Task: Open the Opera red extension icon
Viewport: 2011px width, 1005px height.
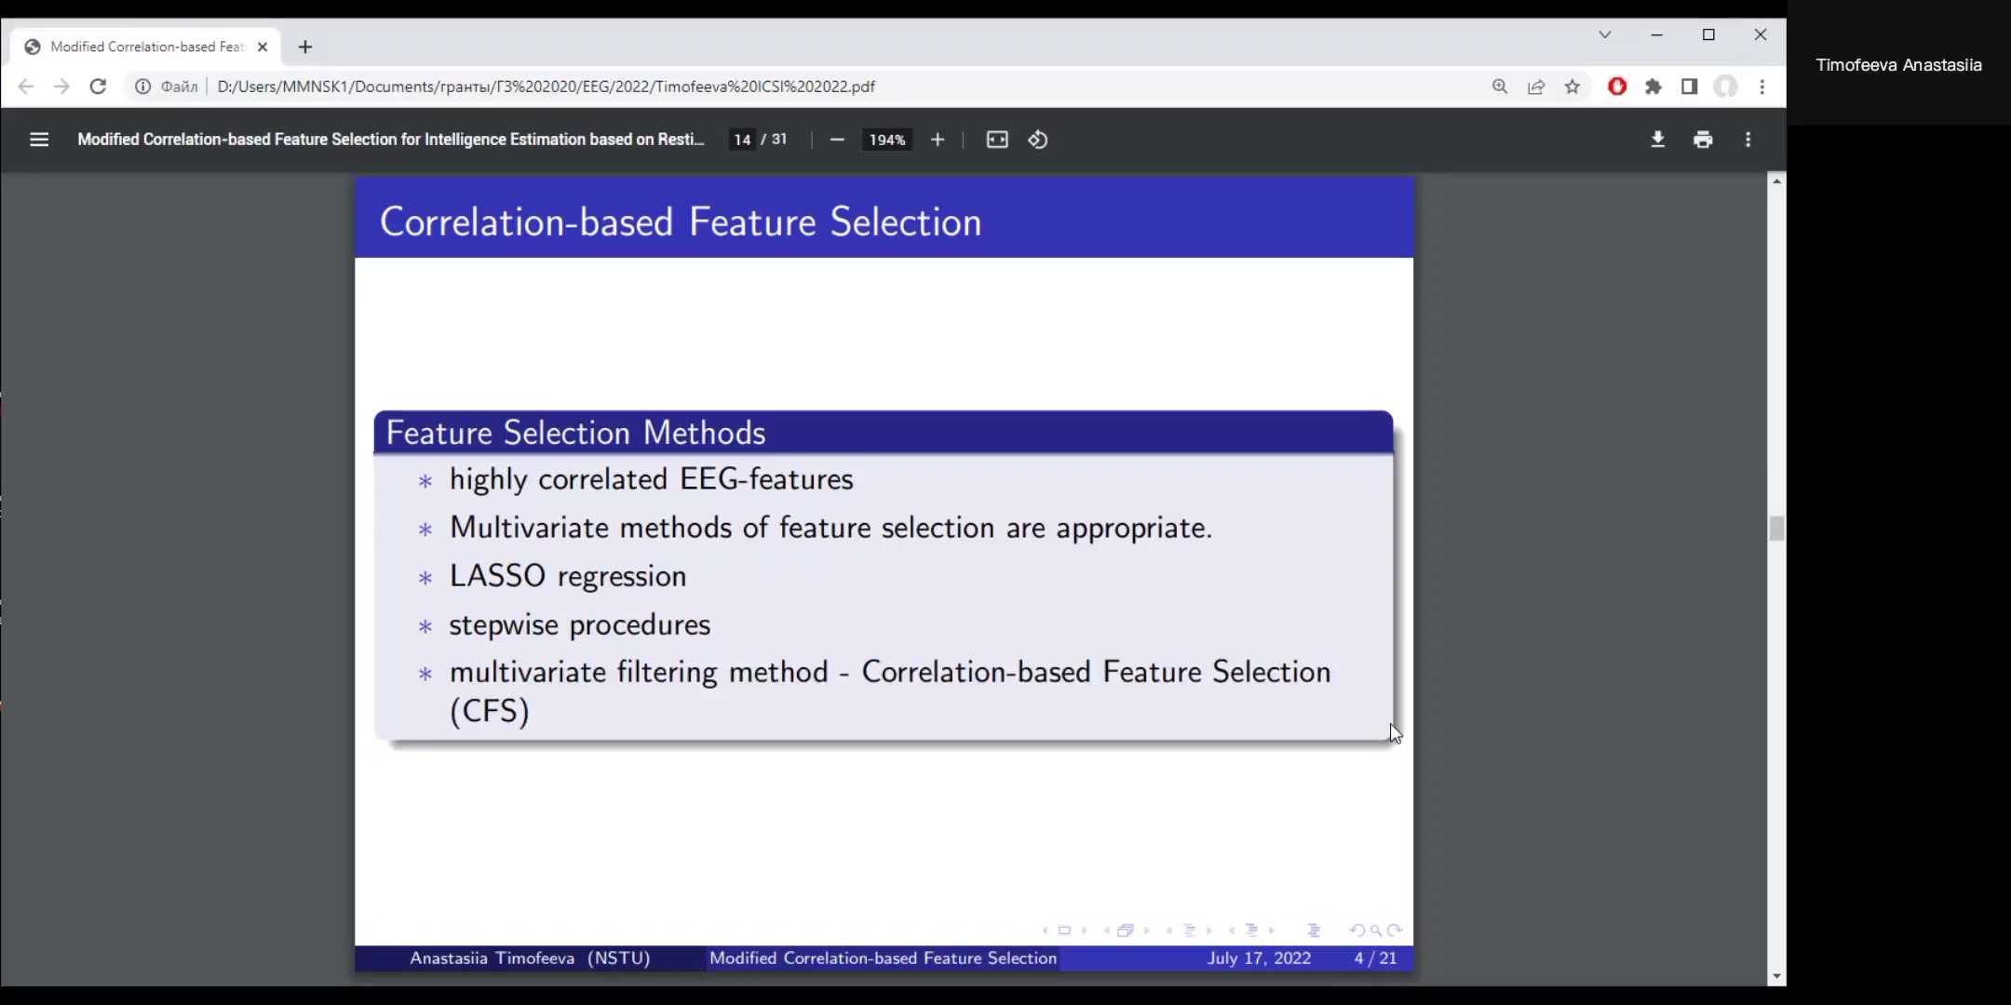Action: coord(1617,87)
